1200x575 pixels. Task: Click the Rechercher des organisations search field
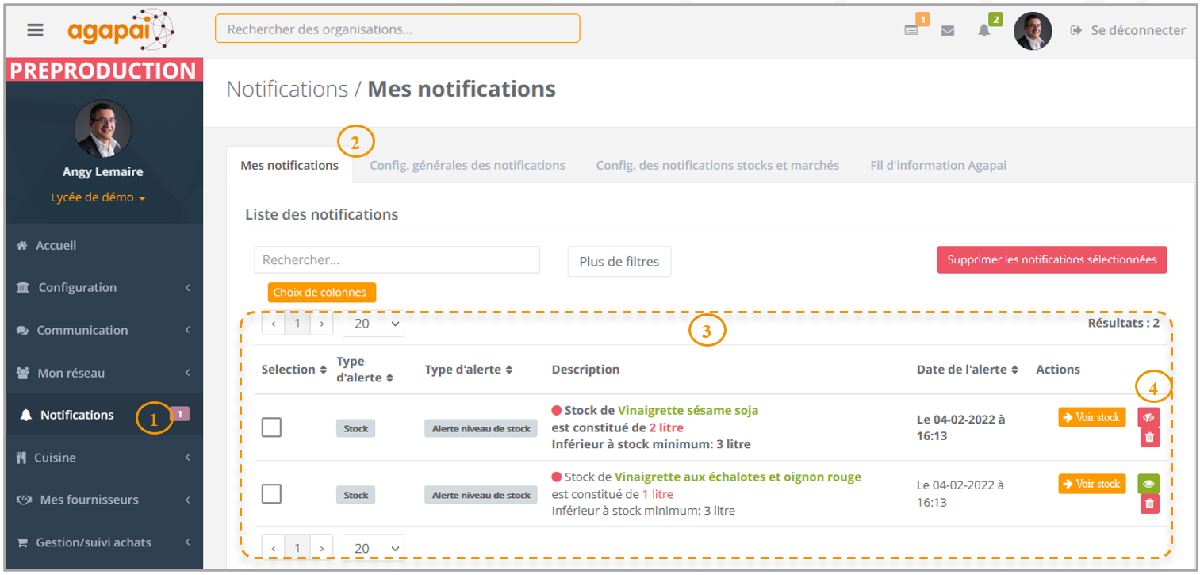(x=397, y=29)
